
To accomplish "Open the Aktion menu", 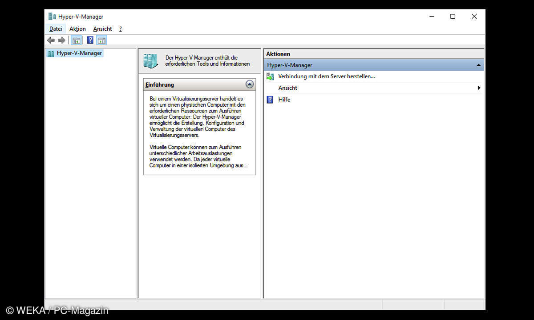I will coord(77,29).
